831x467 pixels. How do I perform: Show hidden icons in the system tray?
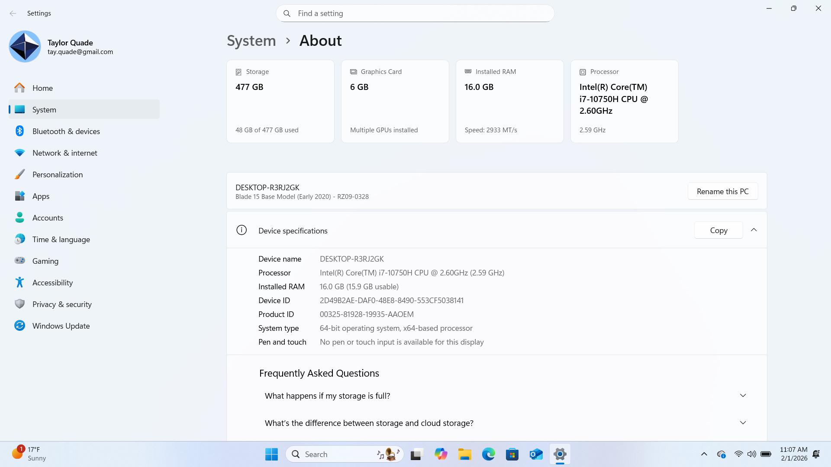pos(704,454)
